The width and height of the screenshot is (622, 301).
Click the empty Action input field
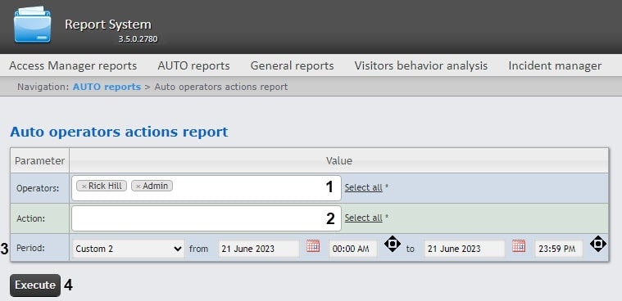point(207,218)
